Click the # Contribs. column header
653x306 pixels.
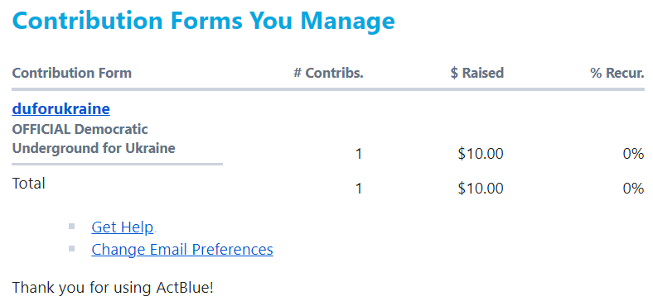click(x=328, y=73)
